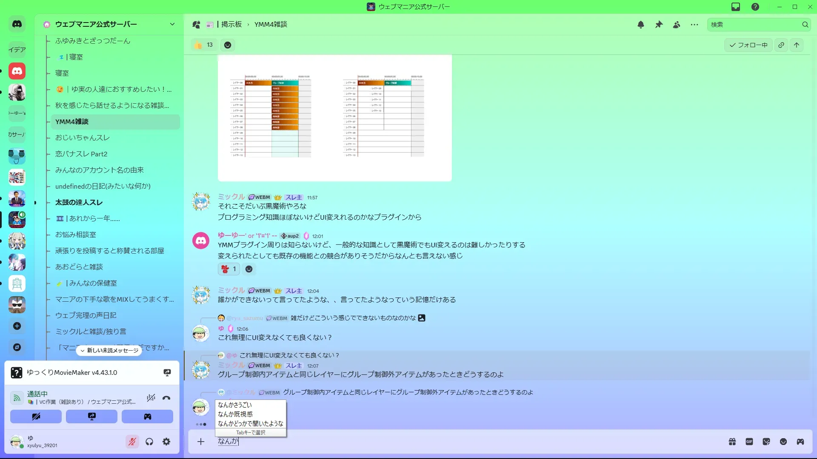Disconnect from the voice call
Viewport: 817px width, 459px height.
[166, 398]
